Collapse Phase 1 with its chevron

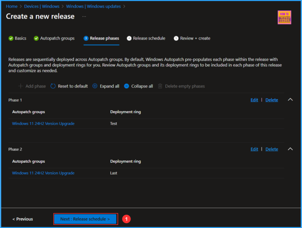[x=290, y=100]
